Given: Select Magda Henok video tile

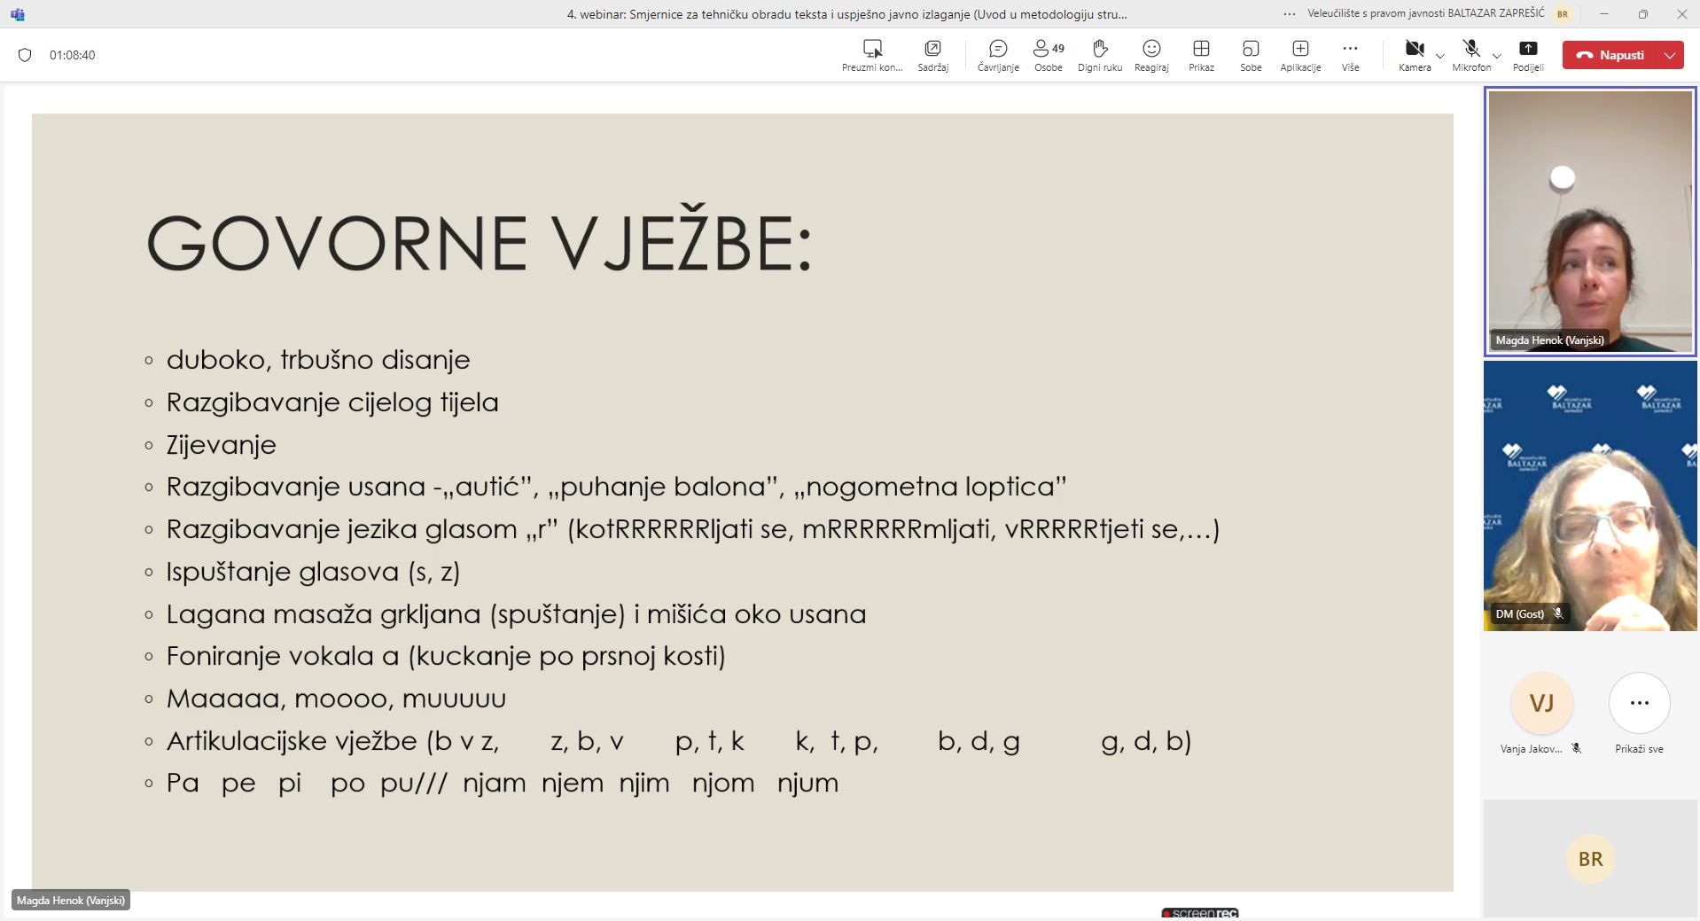Looking at the screenshot, I should click(1590, 222).
